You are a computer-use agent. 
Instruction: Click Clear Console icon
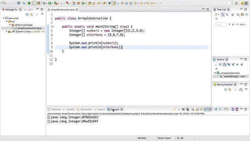pos(193,109)
